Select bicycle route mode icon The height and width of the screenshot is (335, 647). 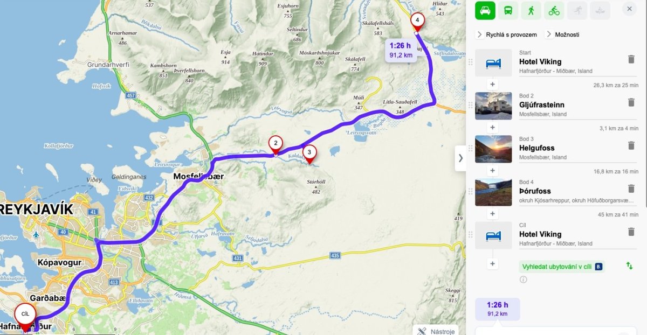(x=554, y=10)
